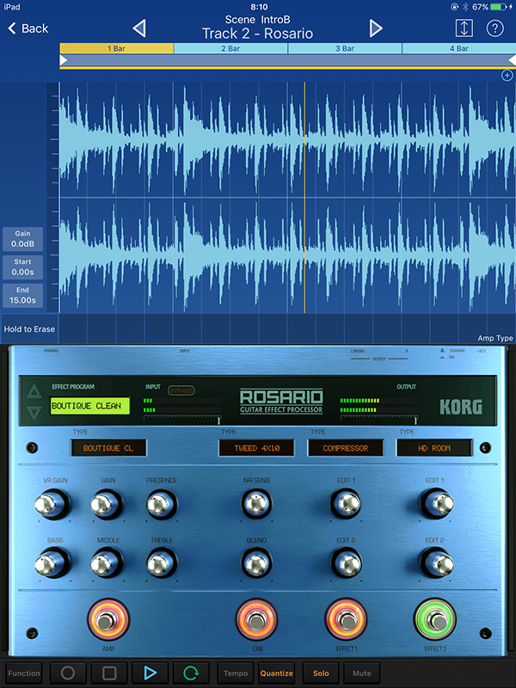This screenshot has width=516, height=688.
Task: Click the compressor EDIT 1 knob
Action: click(346, 504)
